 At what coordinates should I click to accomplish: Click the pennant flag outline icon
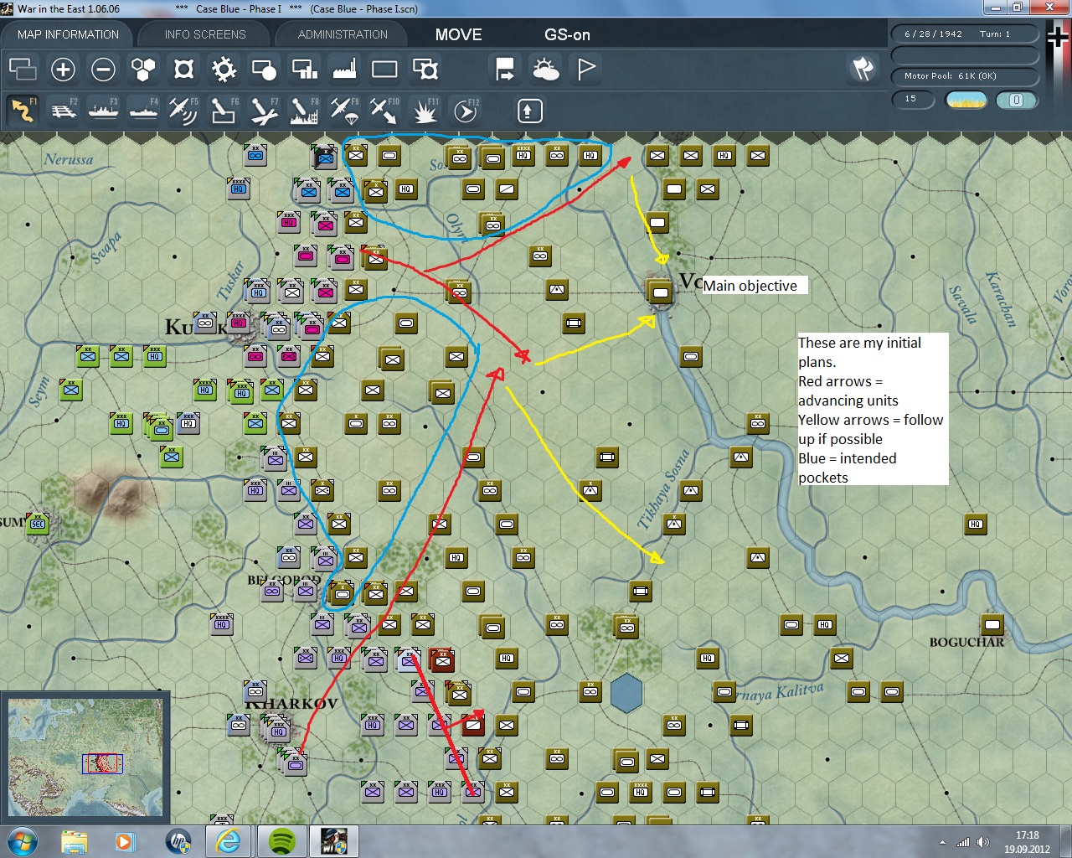pos(586,69)
